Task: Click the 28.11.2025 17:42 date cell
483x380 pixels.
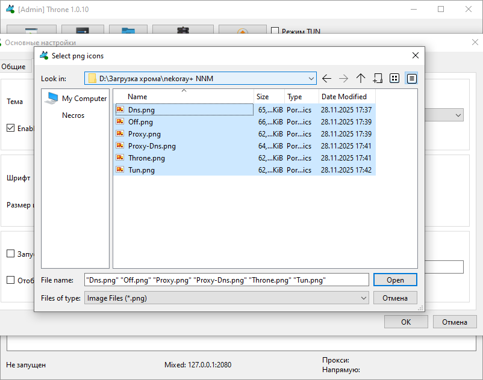Action: pos(346,170)
